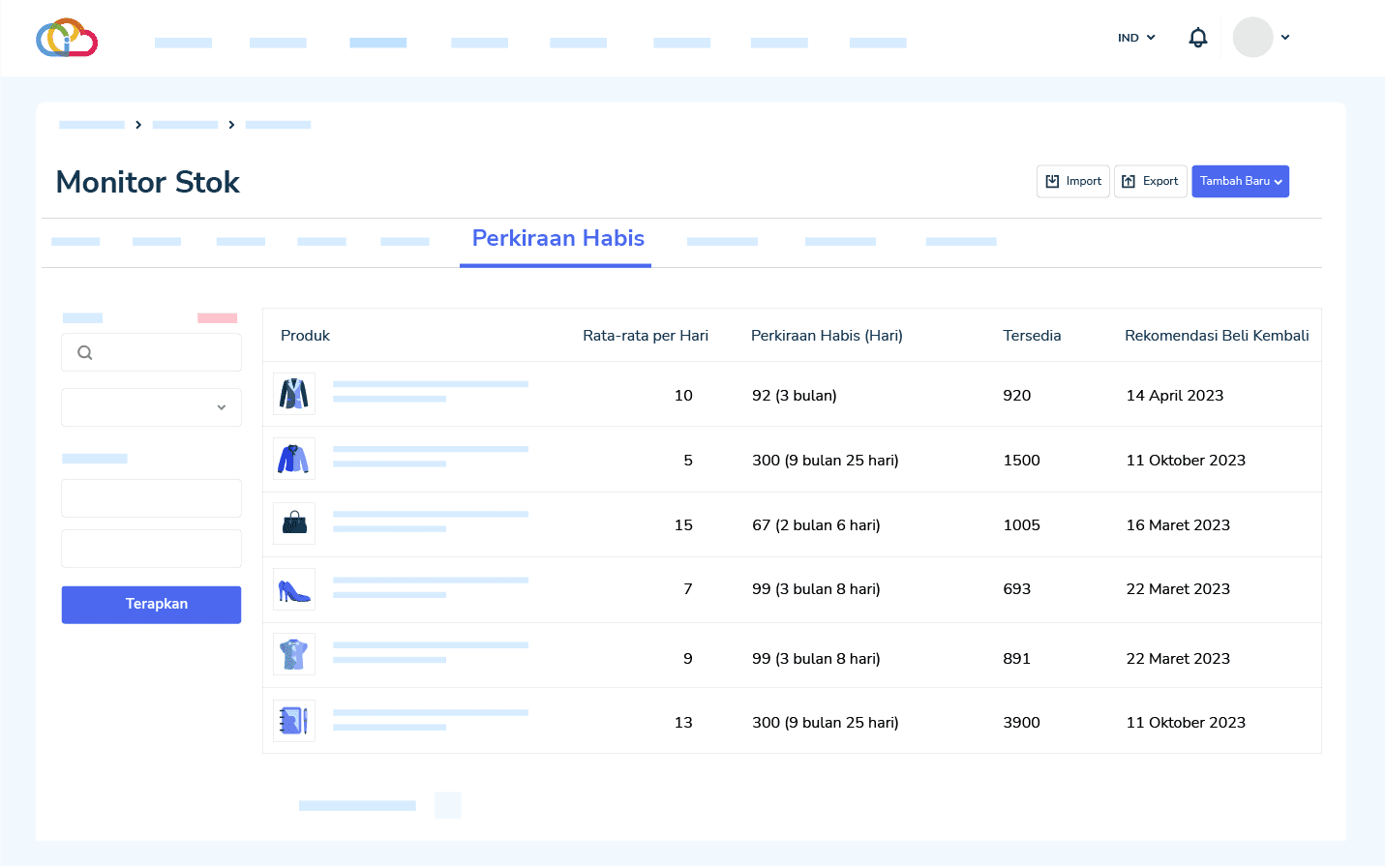Open the filter select dropdown in the sidebar
The height and width of the screenshot is (866, 1385).
click(x=151, y=407)
